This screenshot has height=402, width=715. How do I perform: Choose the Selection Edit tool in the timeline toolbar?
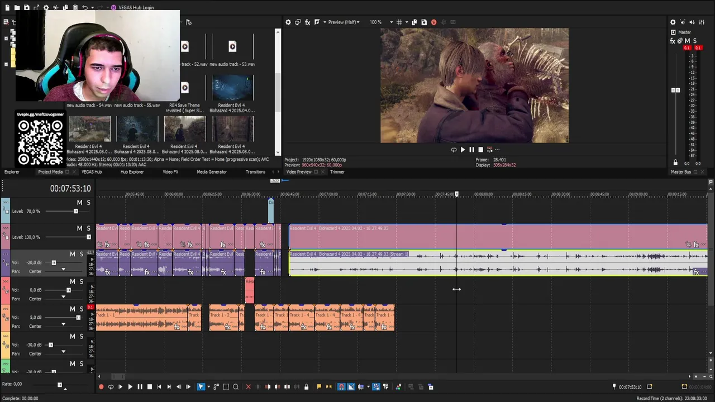[x=226, y=387]
